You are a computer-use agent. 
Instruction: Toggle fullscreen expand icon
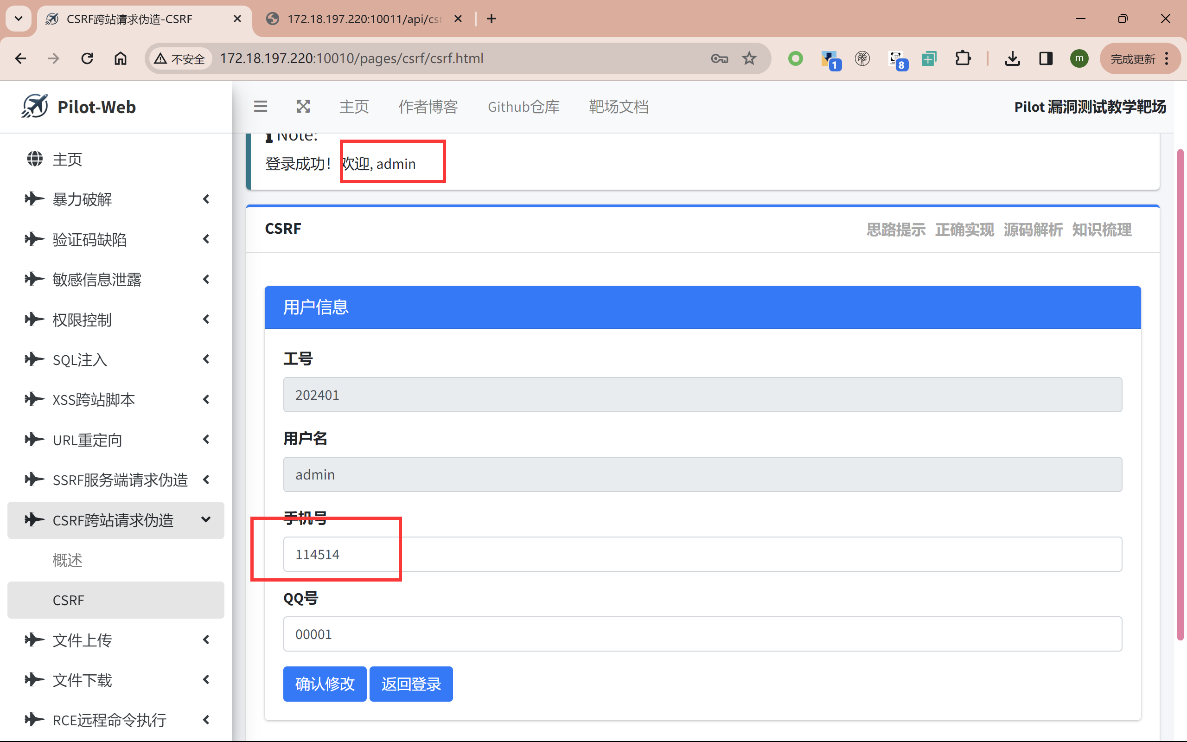point(303,107)
